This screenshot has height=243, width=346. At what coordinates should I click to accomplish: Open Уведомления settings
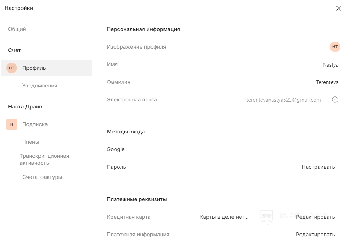pos(39,86)
